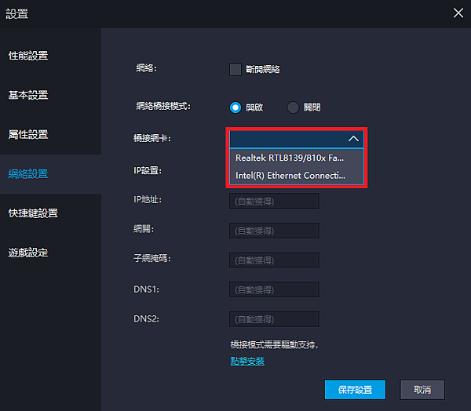Choose Intel(R) Ethernet Connection adapter
This screenshot has width=471, height=411.
[x=297, y=176]
